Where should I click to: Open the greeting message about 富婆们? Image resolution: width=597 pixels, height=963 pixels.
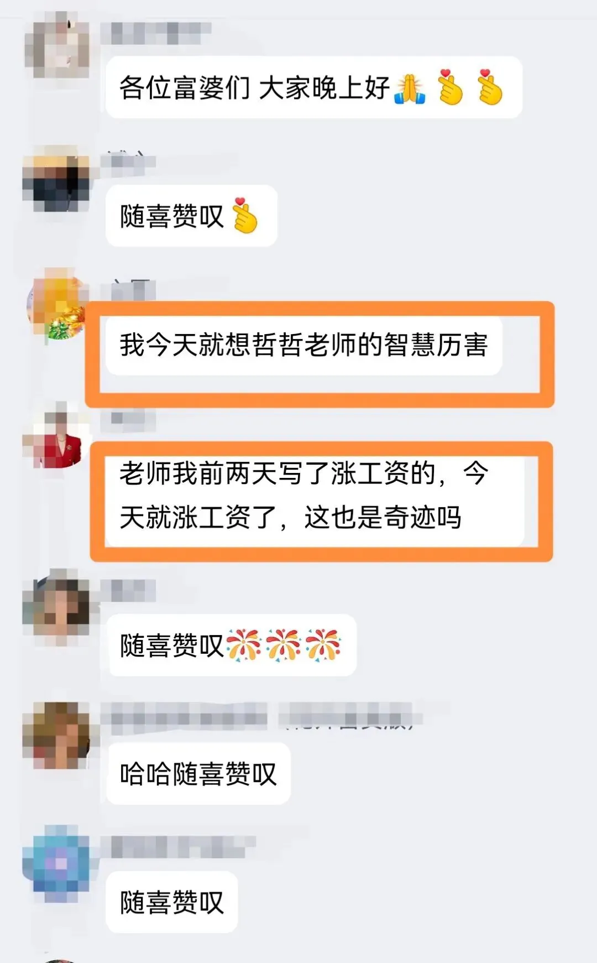click(314, 87)
